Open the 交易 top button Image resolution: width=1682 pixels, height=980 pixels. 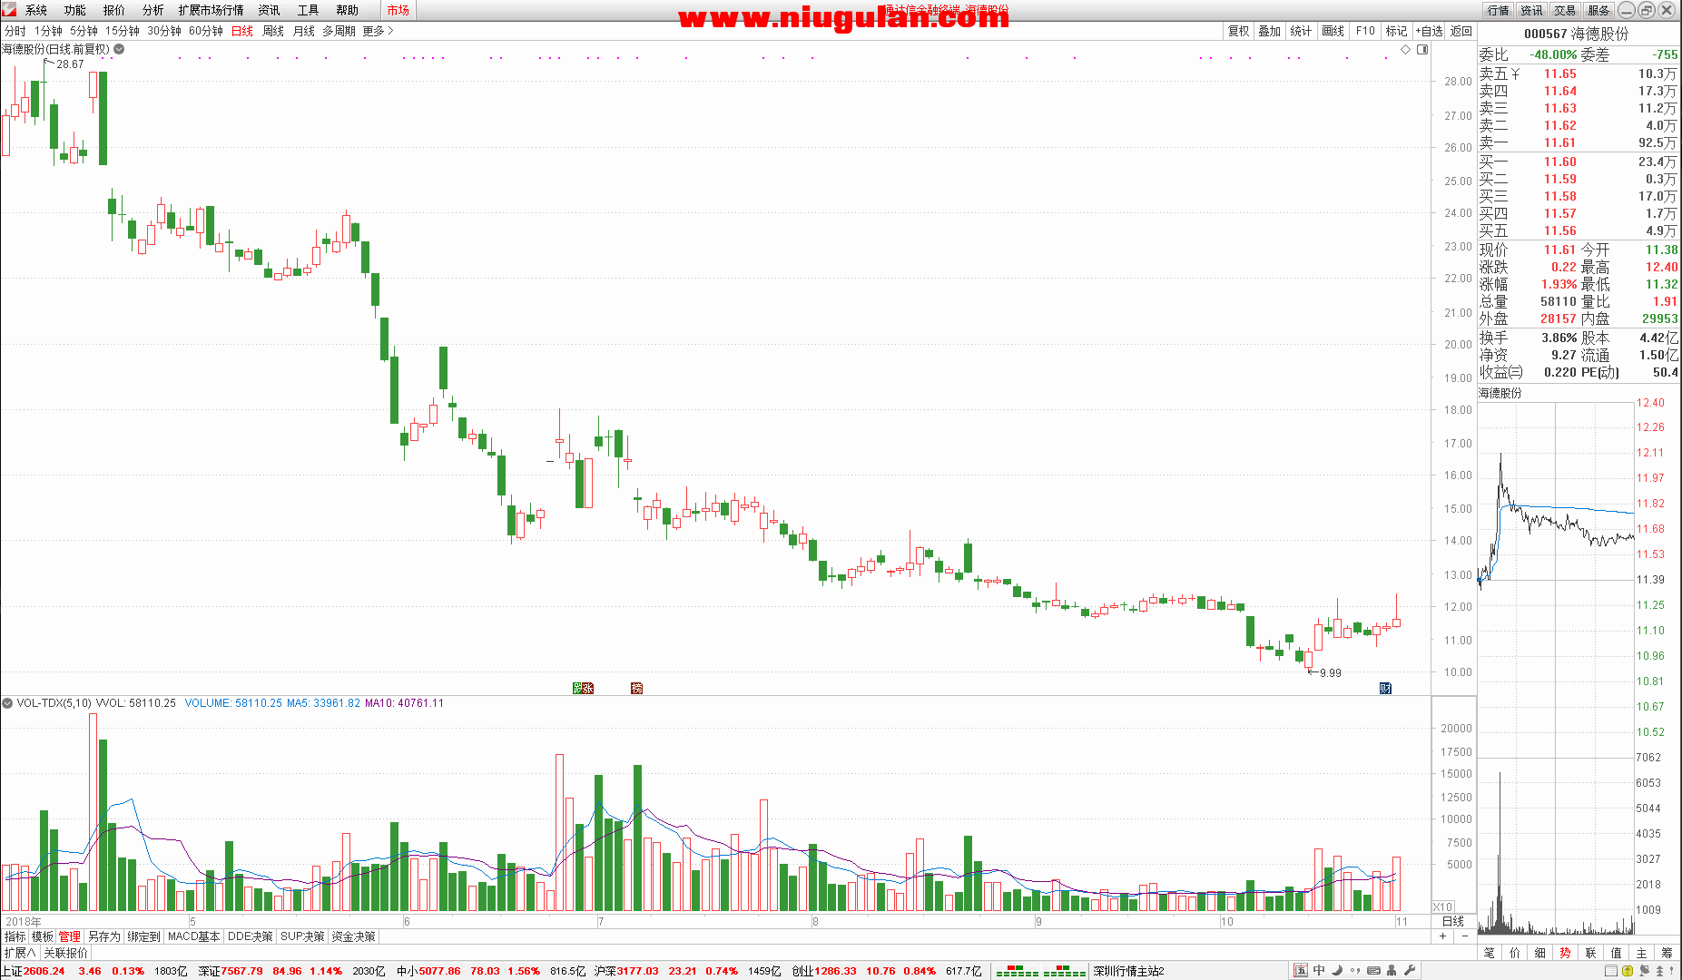[1565, 10]
